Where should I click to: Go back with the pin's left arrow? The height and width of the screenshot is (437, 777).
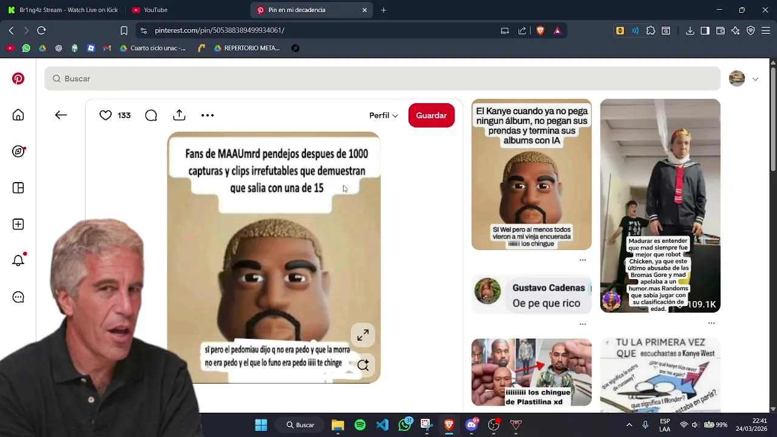[x=61, y=115]
